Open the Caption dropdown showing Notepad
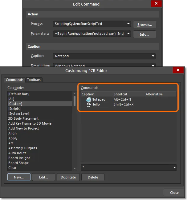This screenshot has width=187, height=200. tap(153, 56)
